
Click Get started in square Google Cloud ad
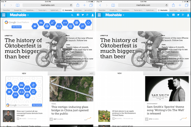pos(37,105)
